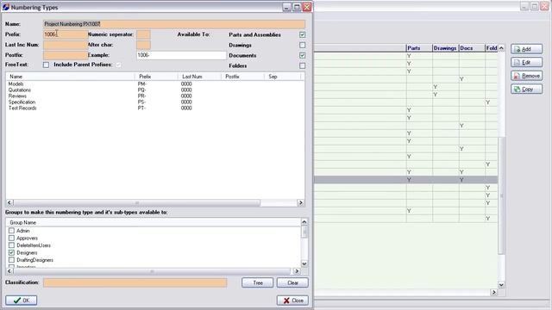The width and height of the screenshot is (552, 310).
Task: Click the Clear classification button
Action: [x=292, y=282]
